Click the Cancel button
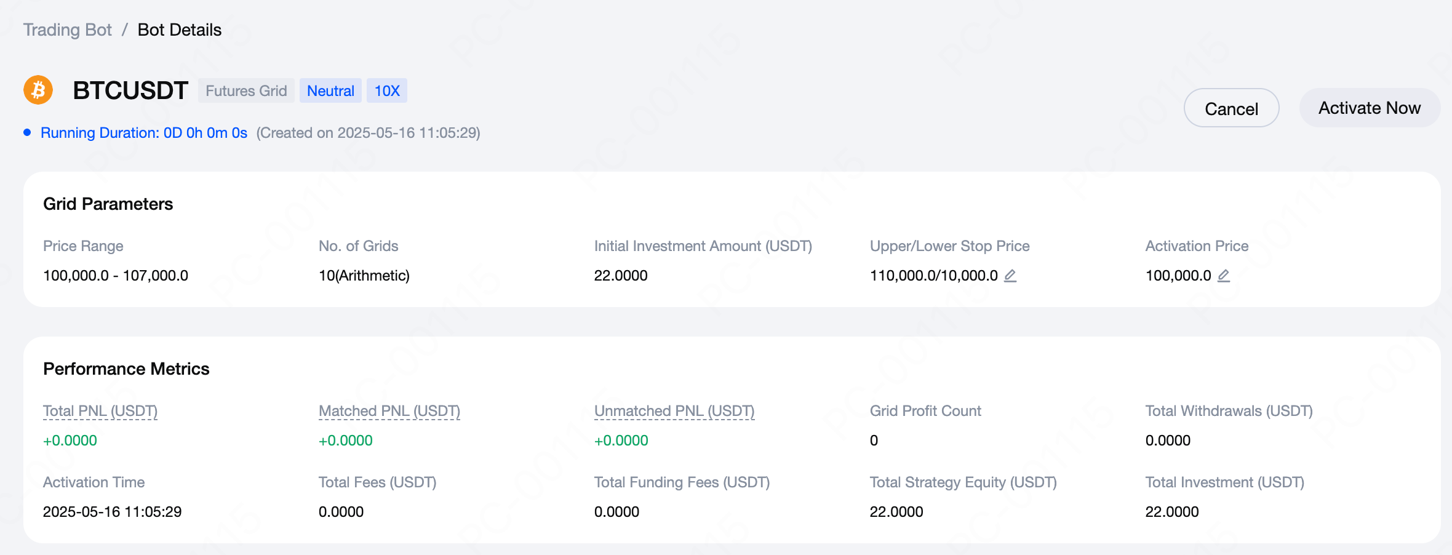 tap(1231, 108)
